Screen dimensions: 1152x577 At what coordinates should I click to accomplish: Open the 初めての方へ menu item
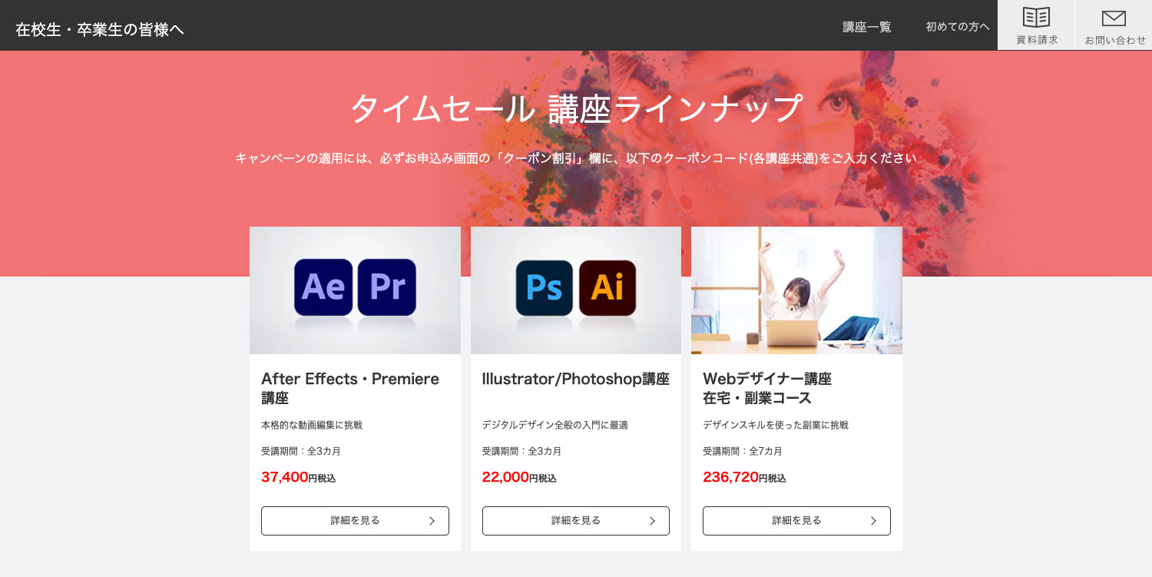coord(958,27)
